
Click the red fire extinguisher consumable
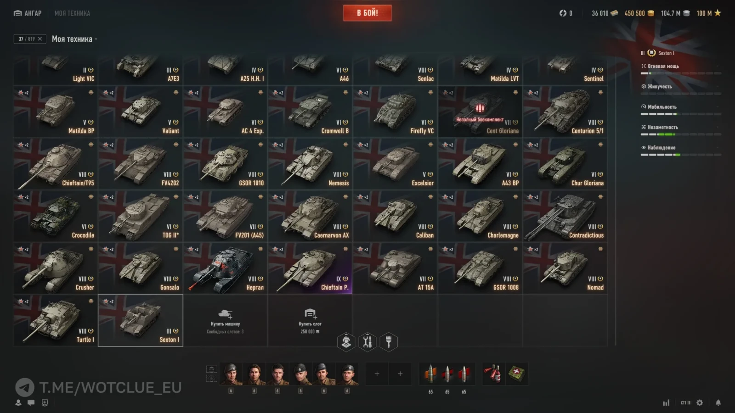[x=493, y=374]
